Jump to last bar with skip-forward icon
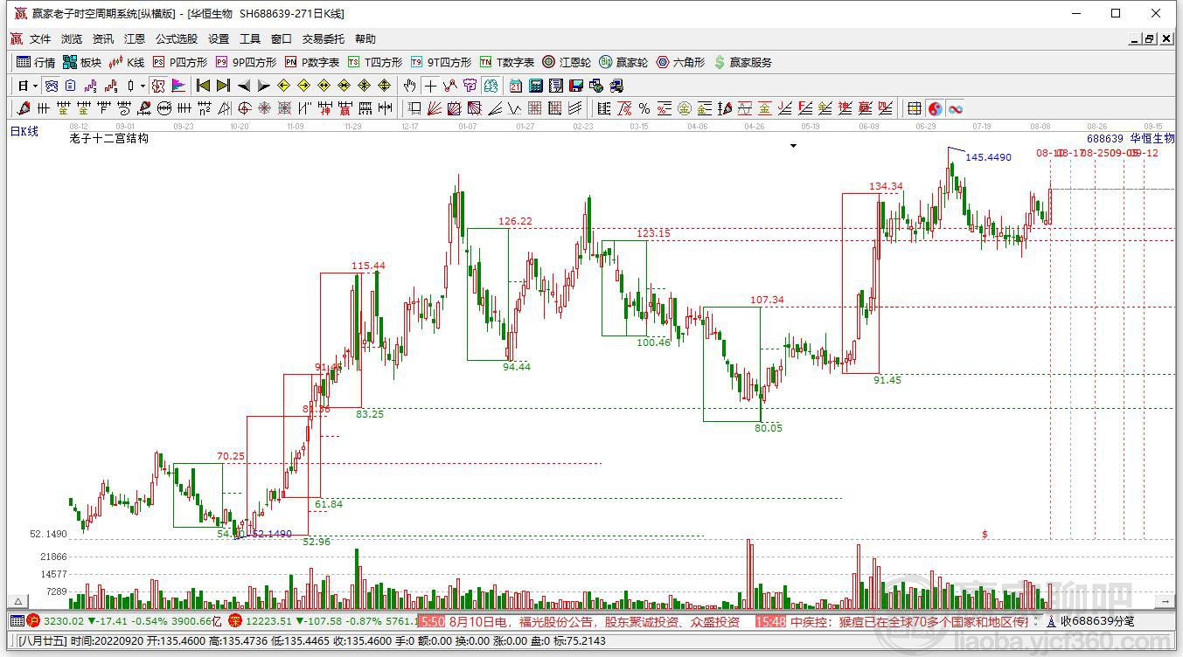The width and height of the screenshot is (1183, 657). click(x=223, y=86)
